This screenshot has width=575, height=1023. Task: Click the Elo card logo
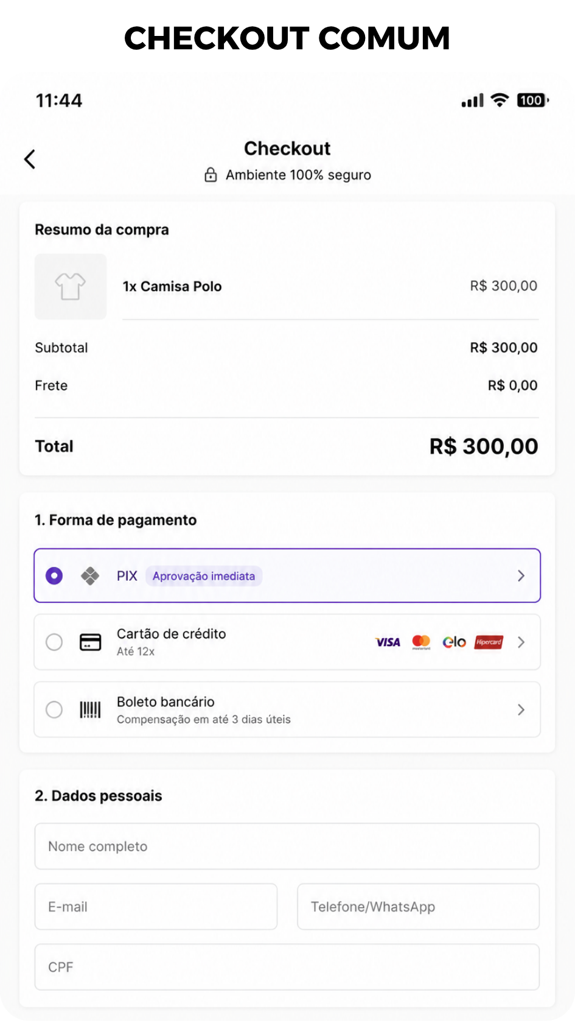pyautogui.click(x=454, y=642)
